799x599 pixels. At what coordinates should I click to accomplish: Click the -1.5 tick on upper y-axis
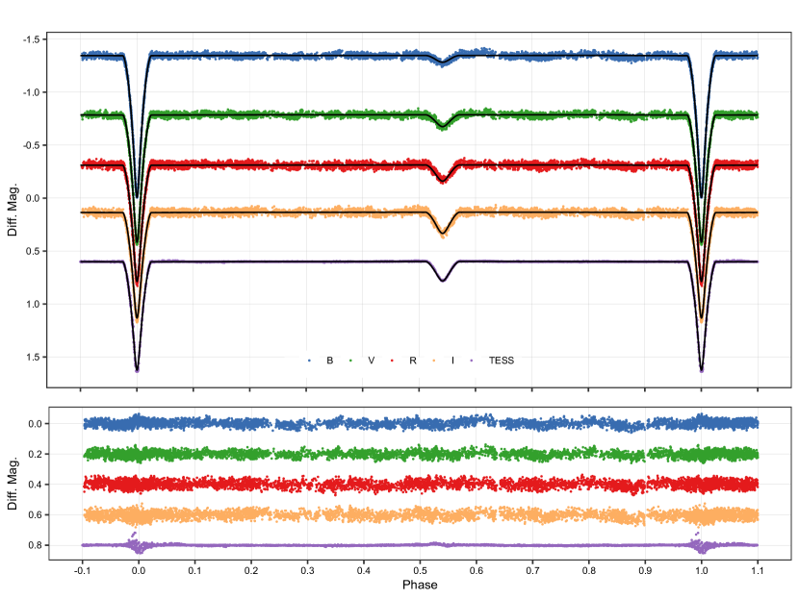pyautogui.click(x=32, y=39)
